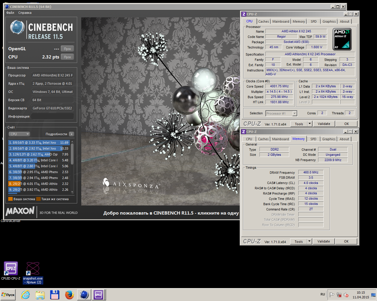Switch to Mainboard tab in upper CPU-Z
Image resolution: width=377 pixels, height=301 pixels.
click(x=281, y=21)
